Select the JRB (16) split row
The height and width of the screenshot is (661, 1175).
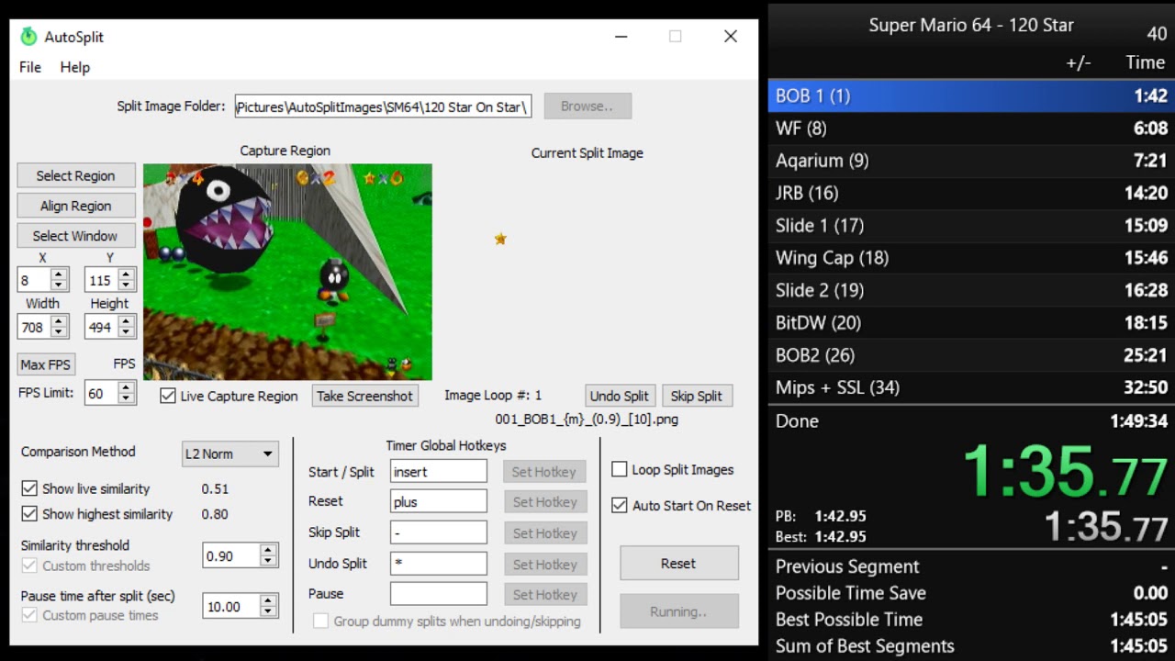coord(971,193)
